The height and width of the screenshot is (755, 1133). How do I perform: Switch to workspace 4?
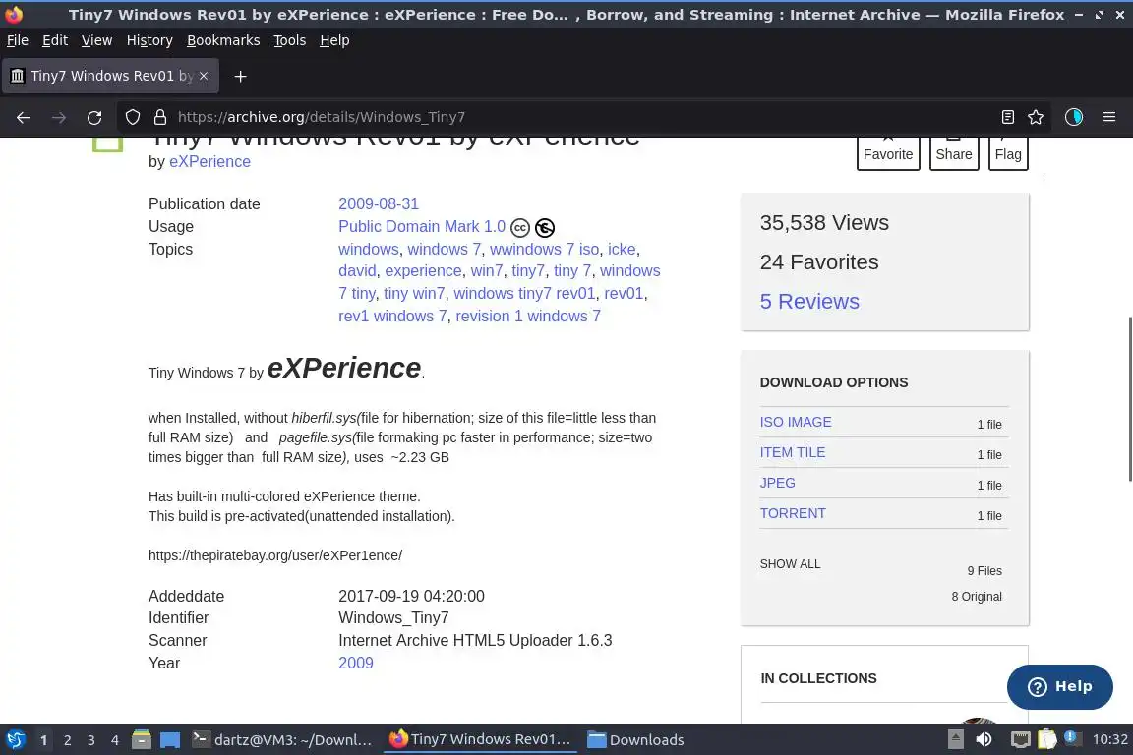click(x=115, y=740)
